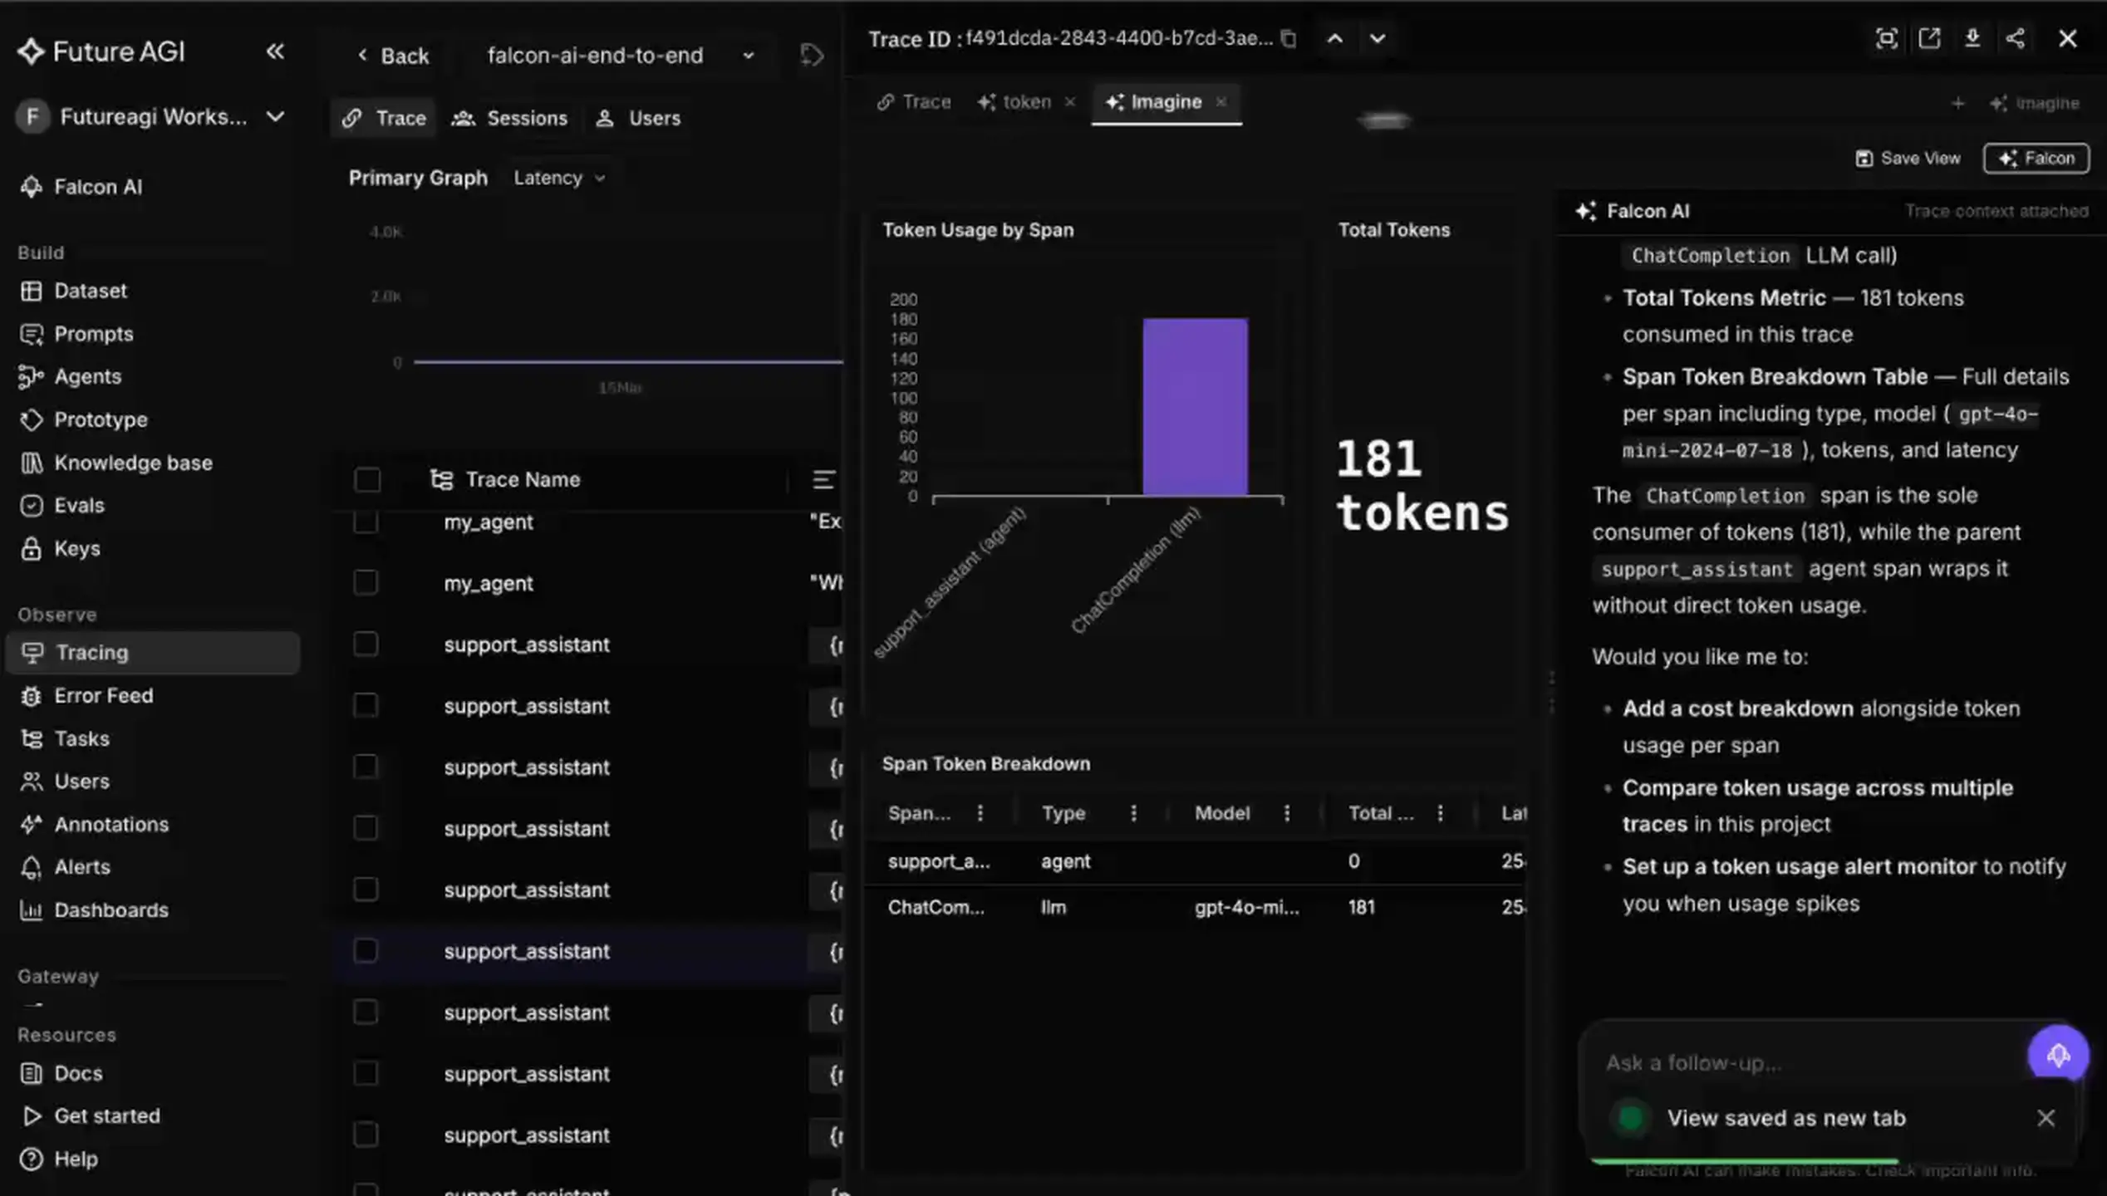Image resolution: width=2107 pixels, height=1196 pixels.
Task: Send follow-up with purple Falcon button
Action: tap(2058, 1055)
